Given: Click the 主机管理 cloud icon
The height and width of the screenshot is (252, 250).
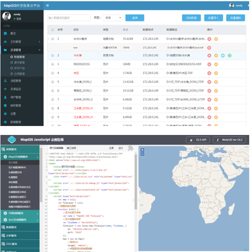Looking at the screenshot, I should tap(5, 42).
